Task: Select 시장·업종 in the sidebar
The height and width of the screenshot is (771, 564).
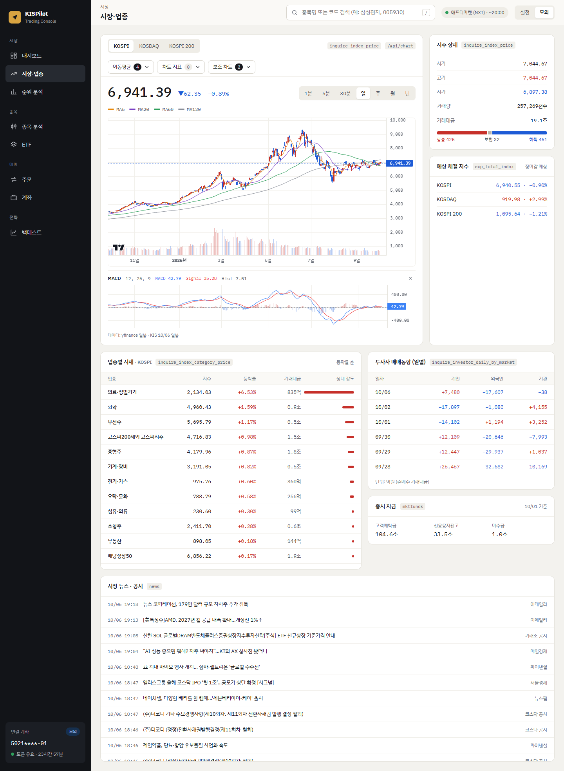Action: click(45, 74)
